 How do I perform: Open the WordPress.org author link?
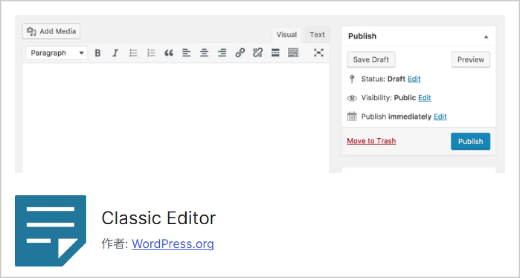(173, 244)
